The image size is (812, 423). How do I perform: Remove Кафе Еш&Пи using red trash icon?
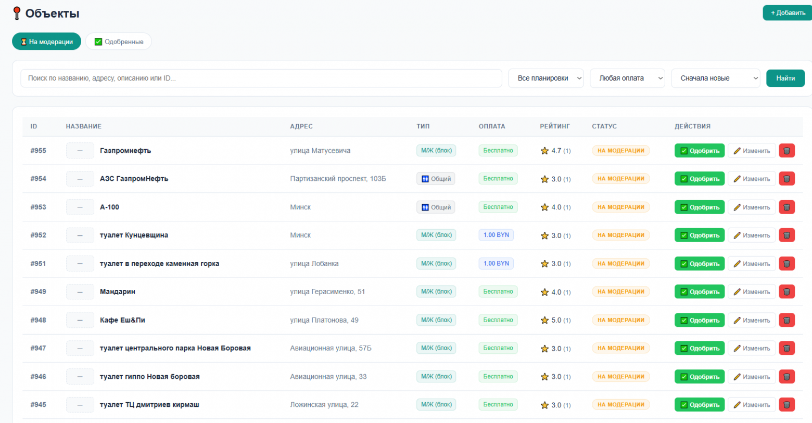(x=786, y=320)
